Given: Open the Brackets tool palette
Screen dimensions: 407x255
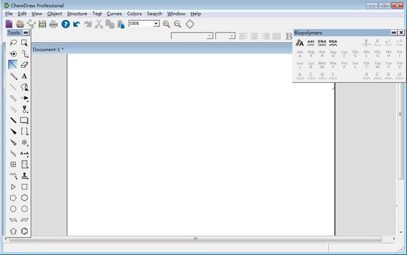Looking at the screenshot, I should pyautogui.click(x=24, y=132).
